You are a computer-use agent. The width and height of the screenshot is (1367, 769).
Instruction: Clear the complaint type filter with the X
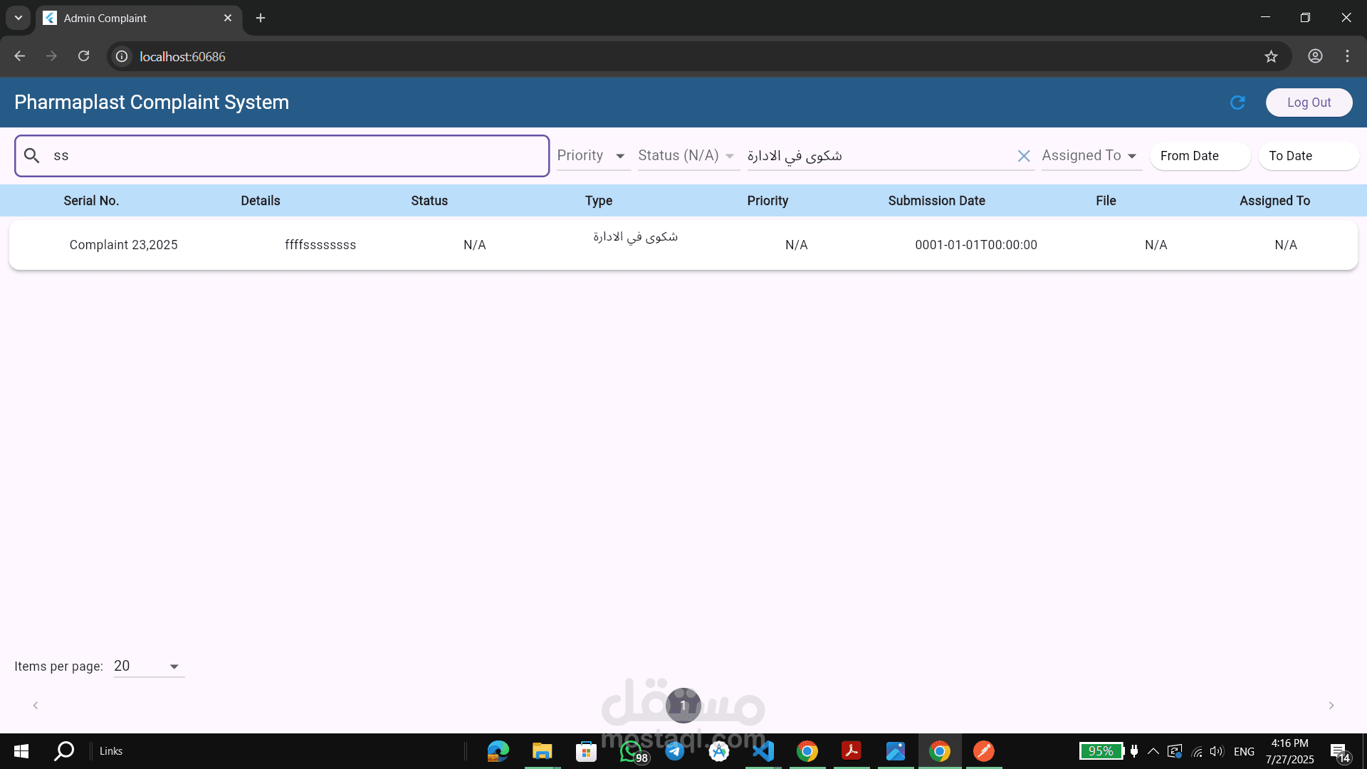[1024, 156]
